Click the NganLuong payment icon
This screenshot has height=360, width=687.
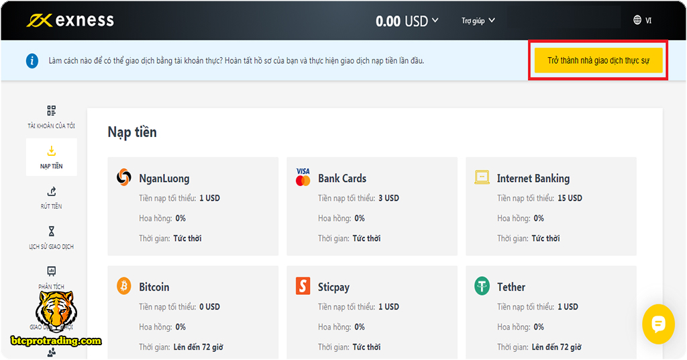(124, 177)
